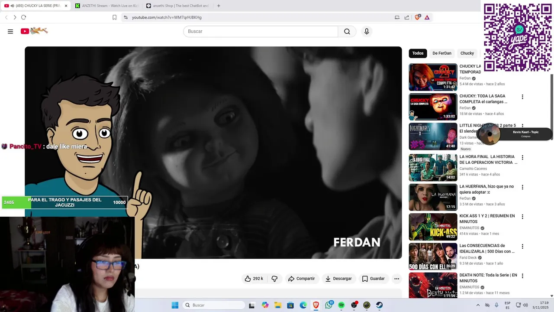
Task: Click the YouTube Buscar search field
Action: click(261, 31)
